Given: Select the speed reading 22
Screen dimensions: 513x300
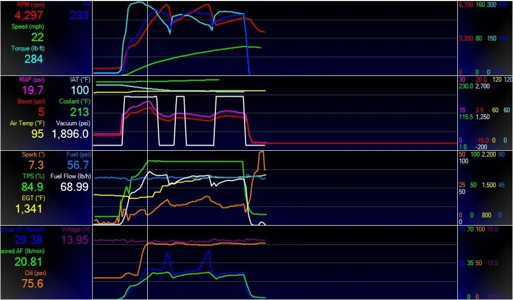Looking at the screenshot, I should tap(37, 37).
